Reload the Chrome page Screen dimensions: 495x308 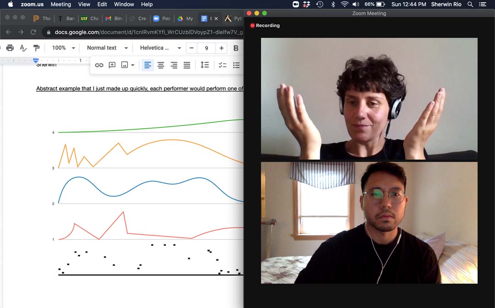pyautogui.click(x=33, y=32)
